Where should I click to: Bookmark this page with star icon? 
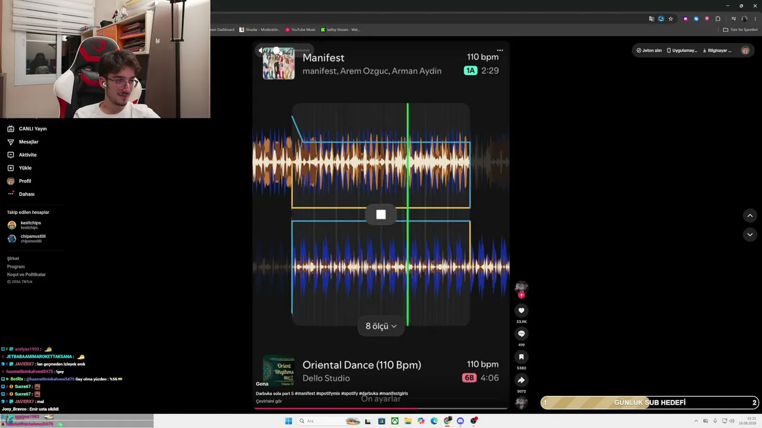671,18
